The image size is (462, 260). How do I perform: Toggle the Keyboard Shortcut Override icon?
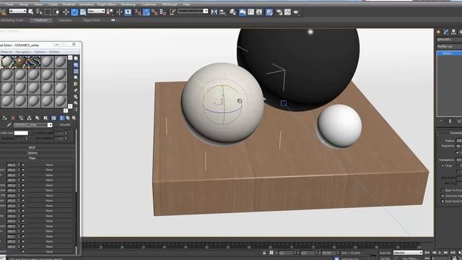click(x=128, y=12)
